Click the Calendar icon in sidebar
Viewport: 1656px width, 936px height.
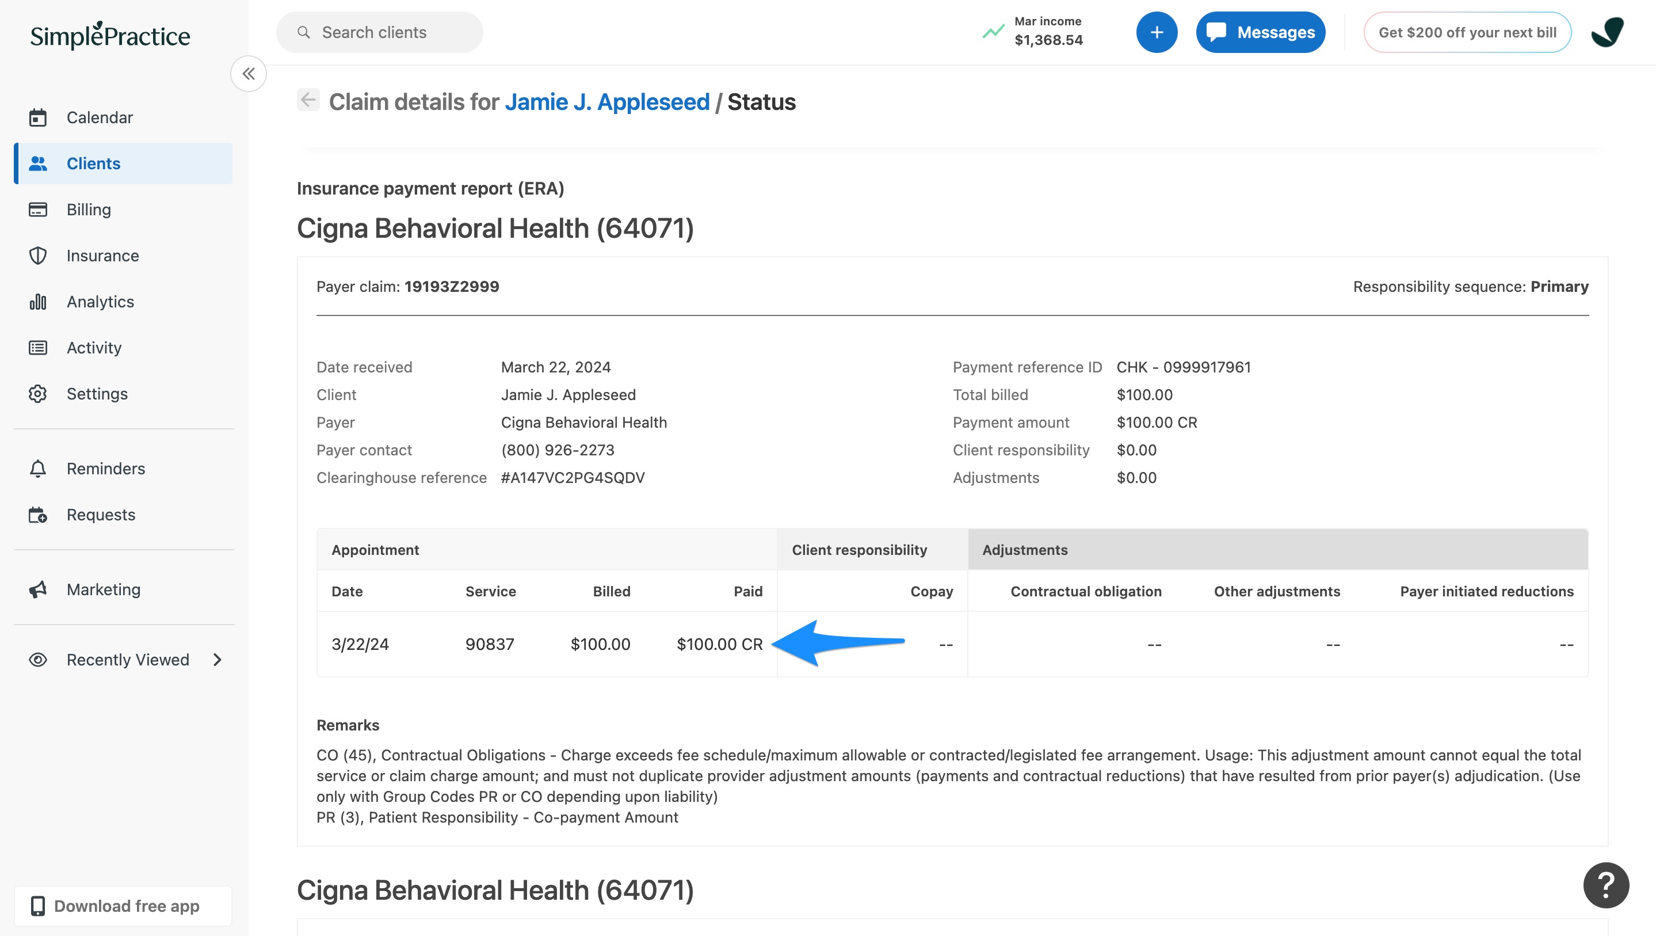pos(38,118)
